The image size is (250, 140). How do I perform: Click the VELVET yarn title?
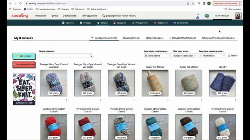click(x=223, y=67)
